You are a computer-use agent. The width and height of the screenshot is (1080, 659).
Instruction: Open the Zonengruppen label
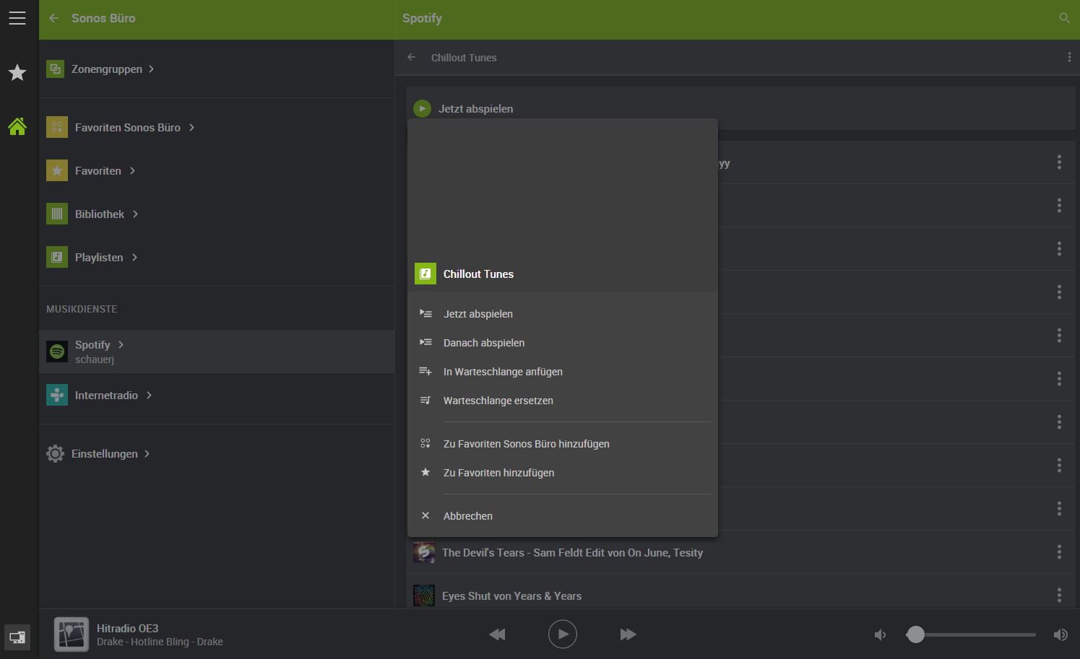tap(107, 69)
